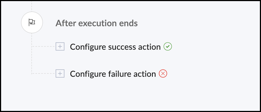Select the After execution ends heading
Screen dimensions: 261x112
[x=97, y=23]
